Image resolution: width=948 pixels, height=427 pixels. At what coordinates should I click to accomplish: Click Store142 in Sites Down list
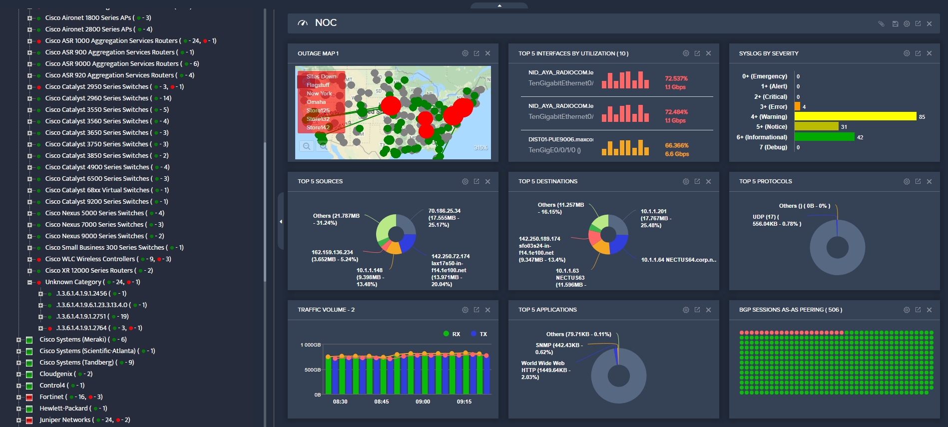point(318,127)
